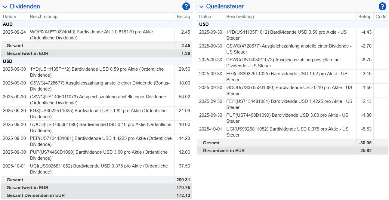The width and height of the screenshot is (389, 200).
Task: Click Beschreibung header in Dividenden table
Action: point(44,17)
